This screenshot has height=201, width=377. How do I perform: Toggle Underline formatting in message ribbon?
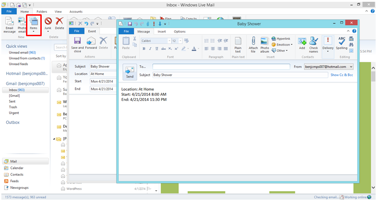click(157, 49)
